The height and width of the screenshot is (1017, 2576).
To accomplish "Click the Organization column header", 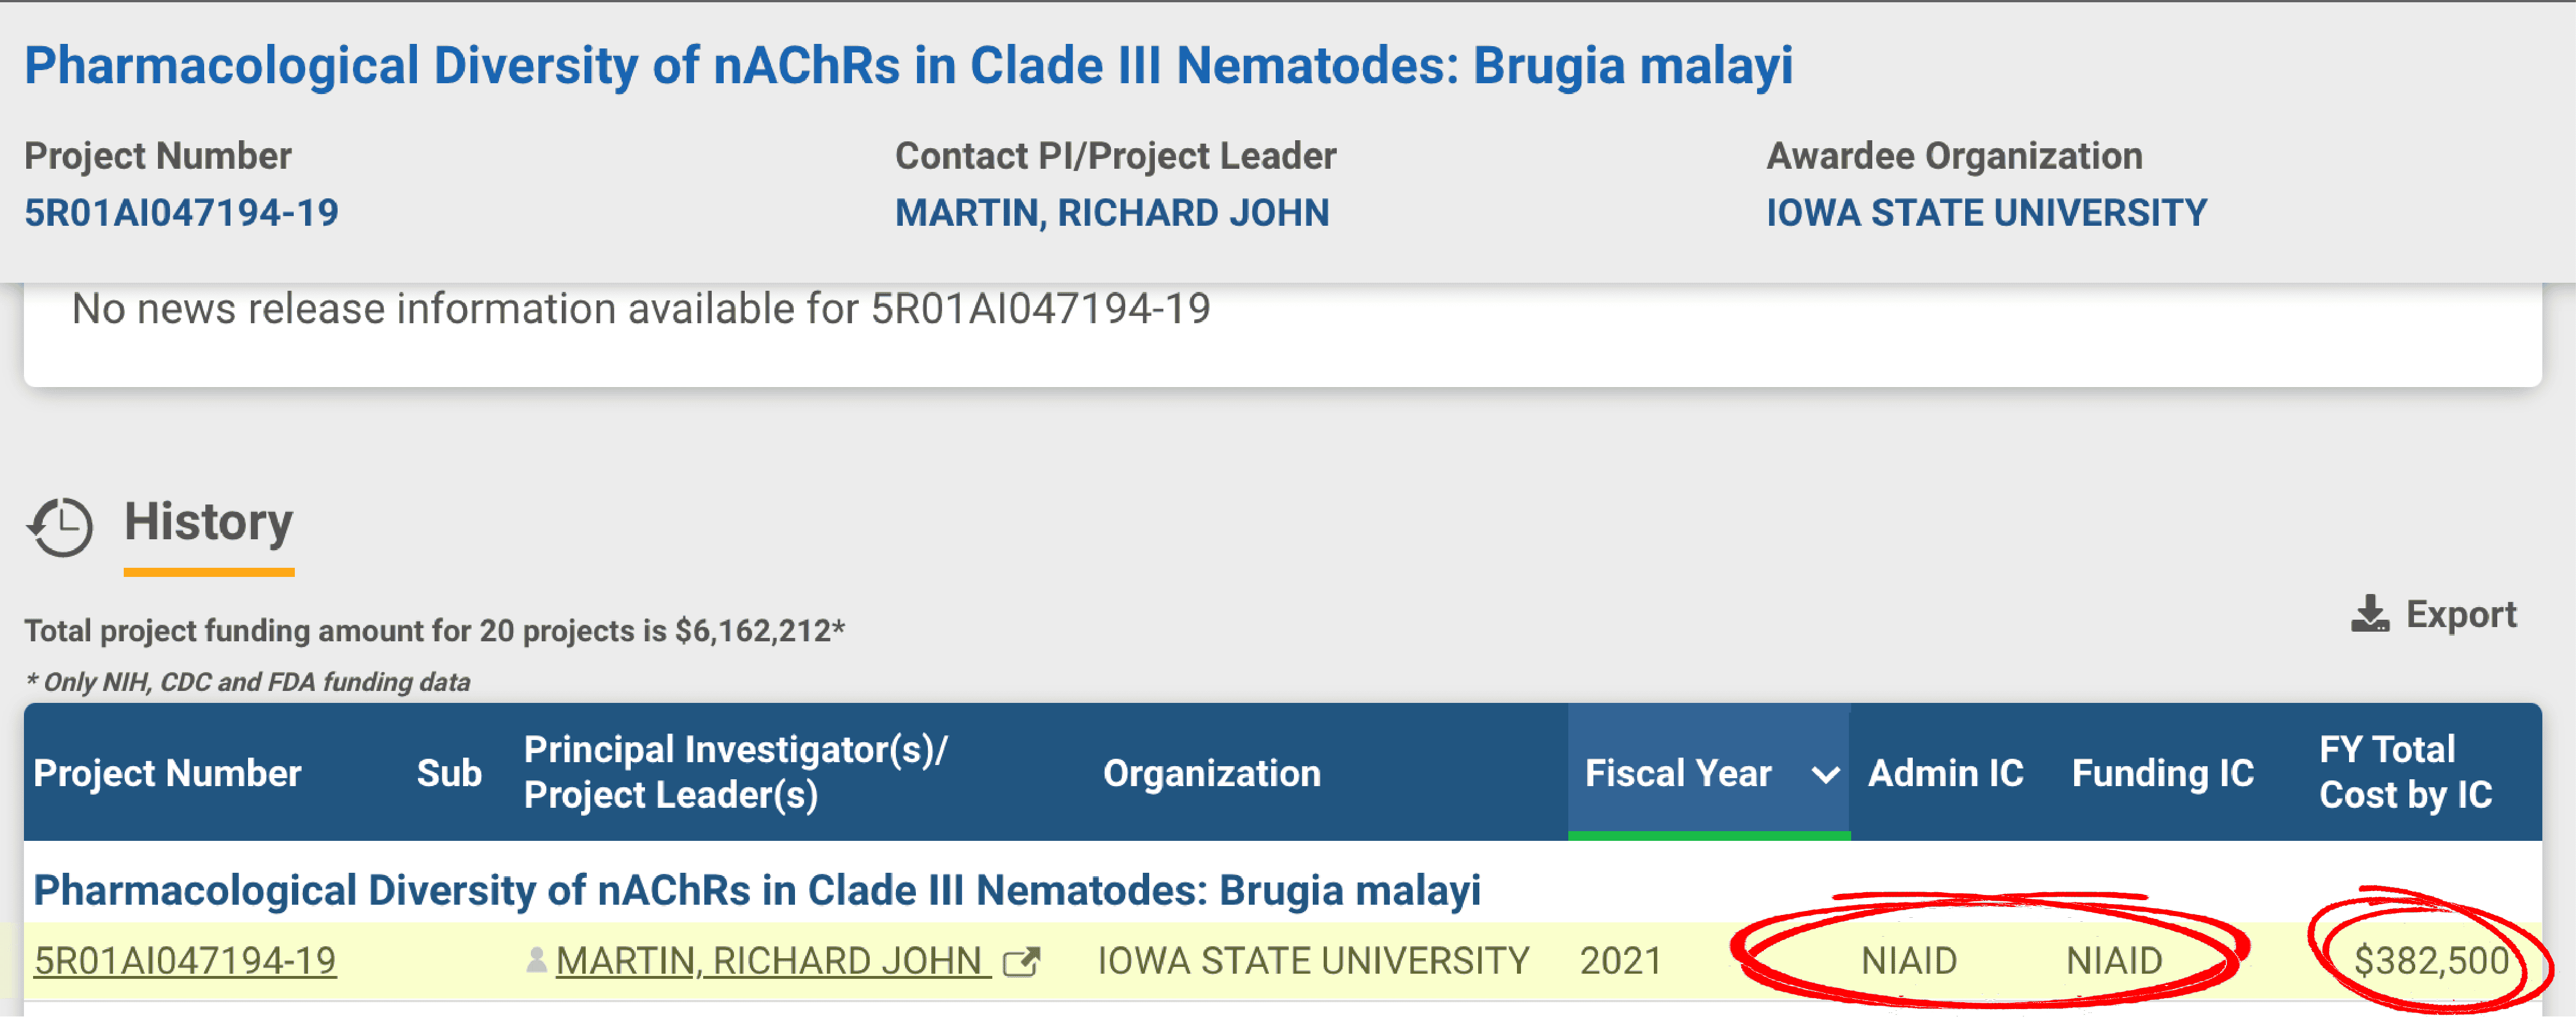I will tap(1211, 773).
